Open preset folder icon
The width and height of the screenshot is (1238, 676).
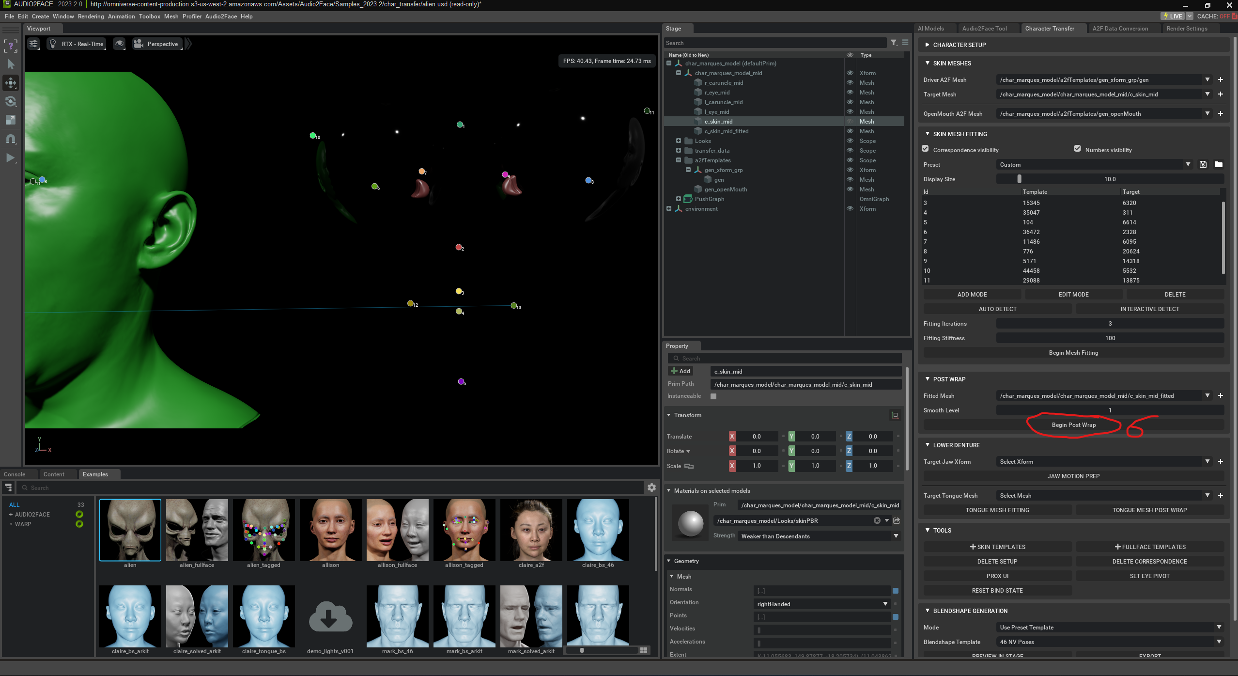coord(1218,164)
